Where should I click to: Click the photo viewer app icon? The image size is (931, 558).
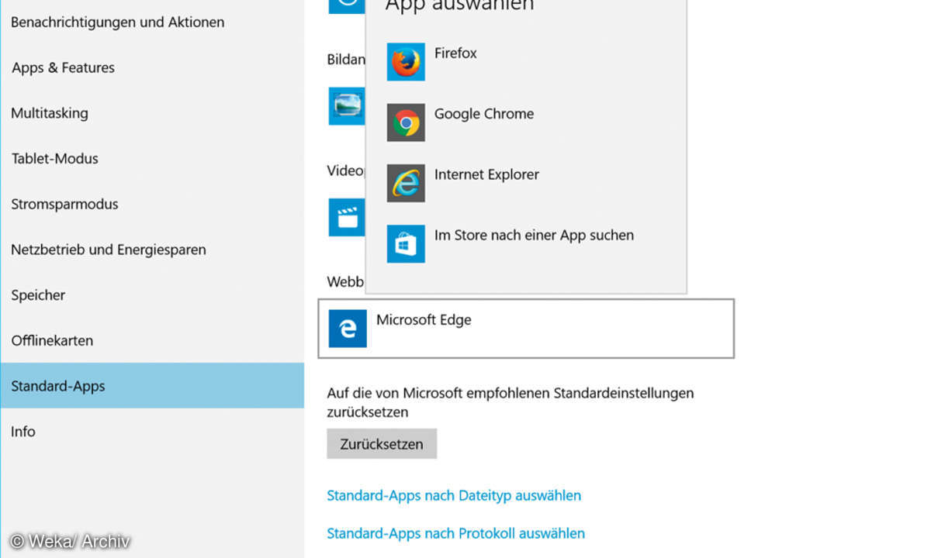click(x=346, y=106)
